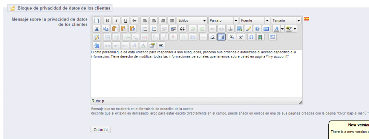Click the 'New version' notification box
Image resolution: width=369 pixels, height=139 pixels.
(349, 130)
